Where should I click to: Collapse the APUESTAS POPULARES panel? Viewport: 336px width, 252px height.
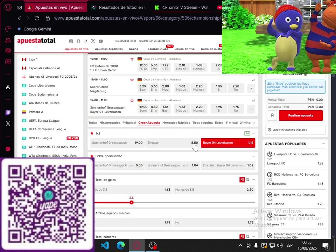(x=323, y=144)
